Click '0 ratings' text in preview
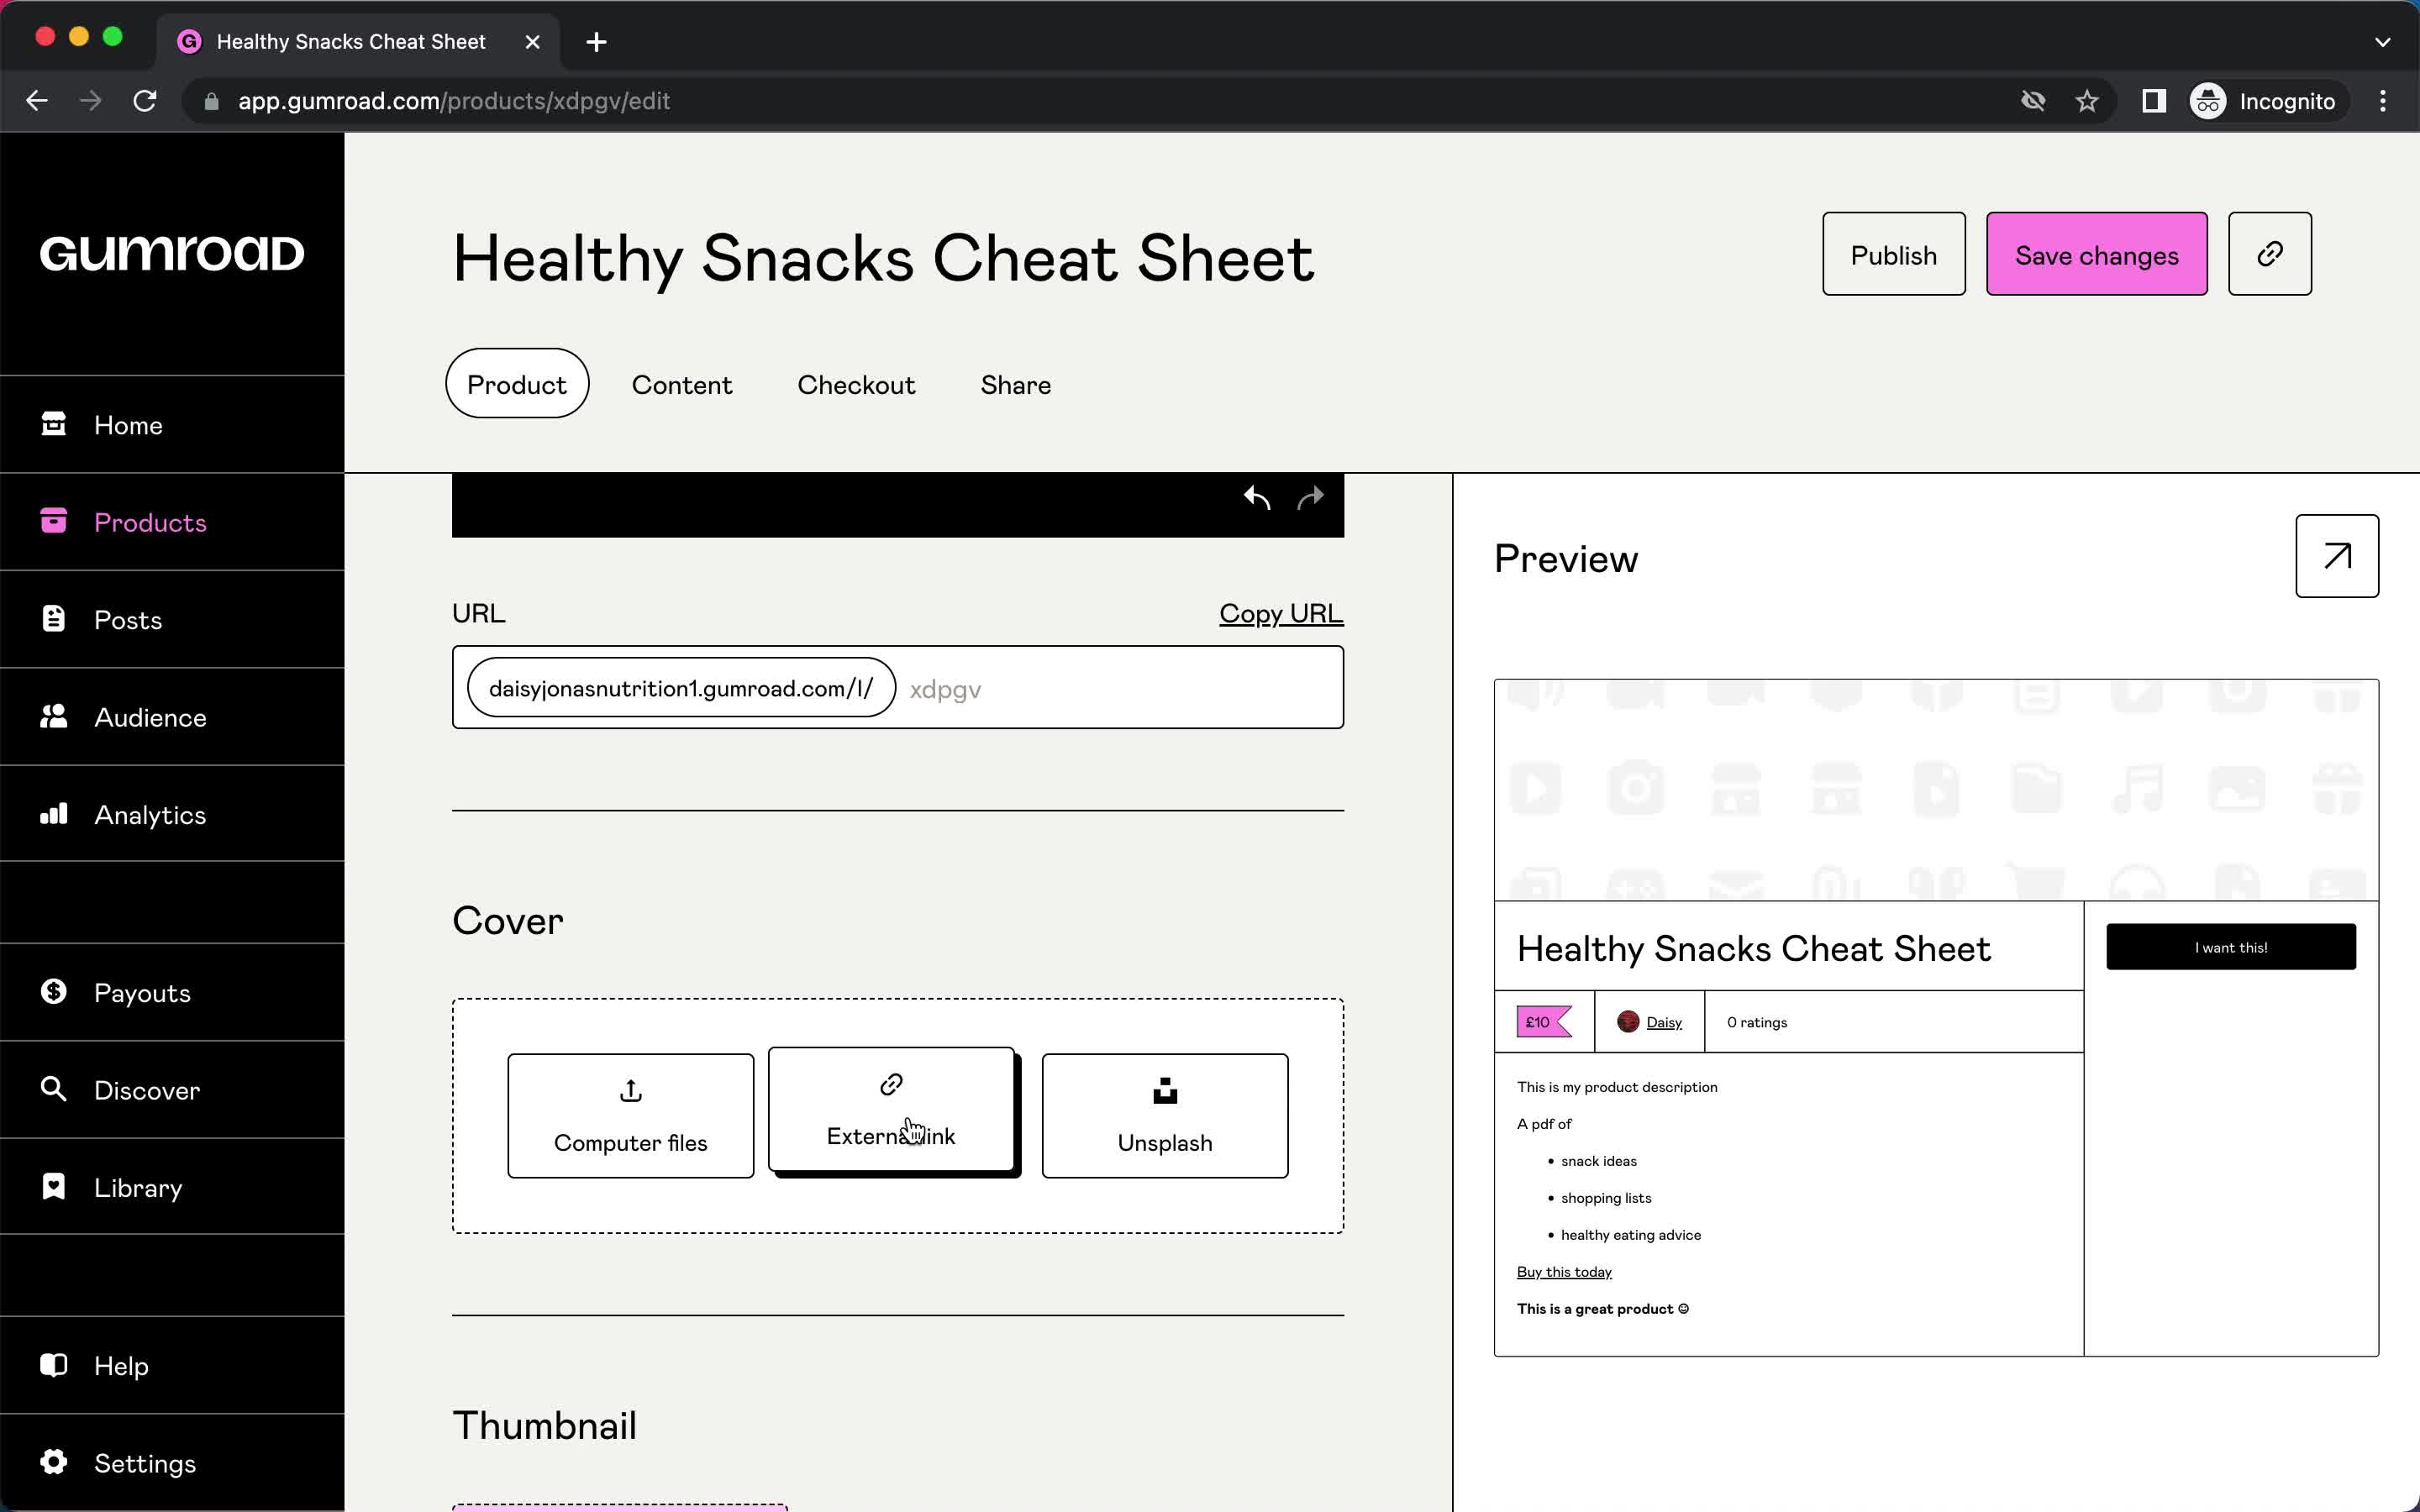Image resolution: width=2420 pixels, height=1512 pixels. click(1757, 1022)
